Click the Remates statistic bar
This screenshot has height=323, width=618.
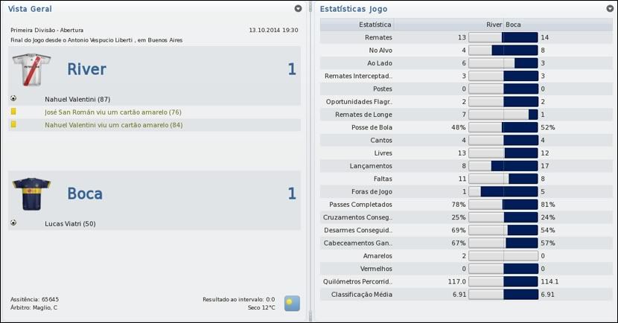point(503,37)
